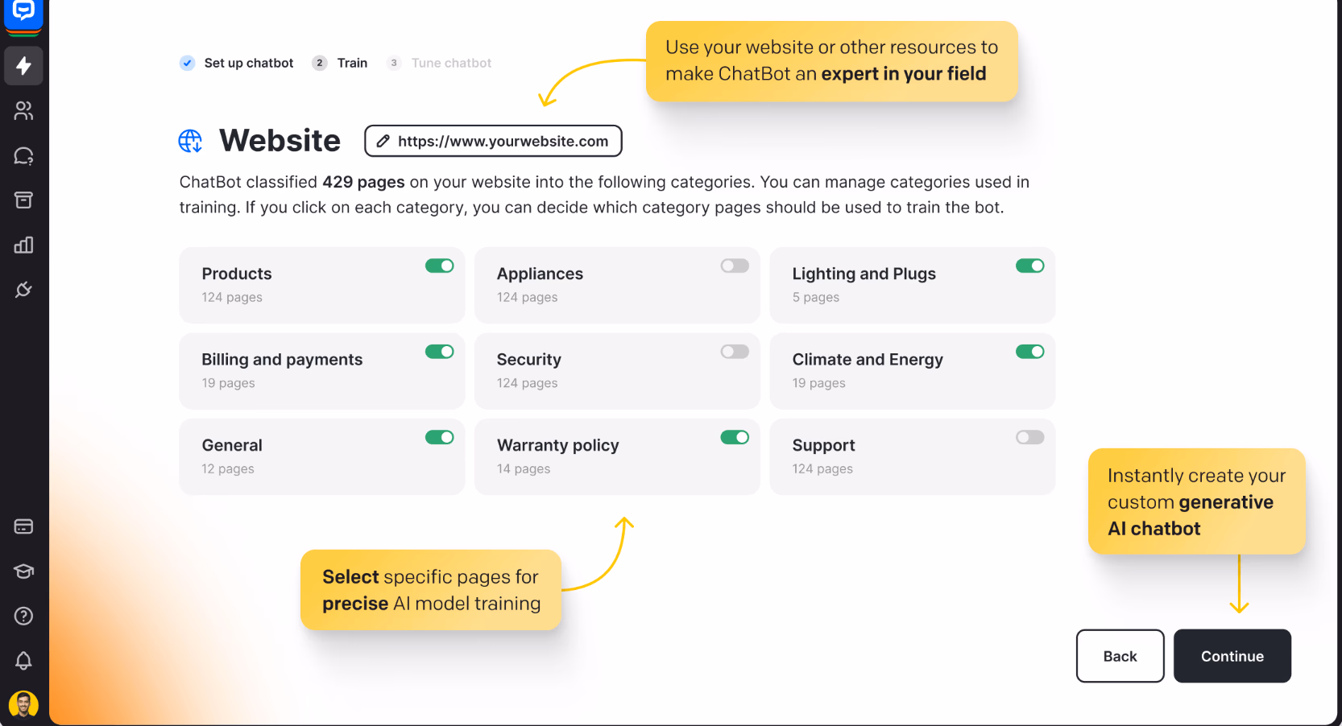Open the integrations plug icon
The width and height of the screenshot is (1342, 726).
23,290
